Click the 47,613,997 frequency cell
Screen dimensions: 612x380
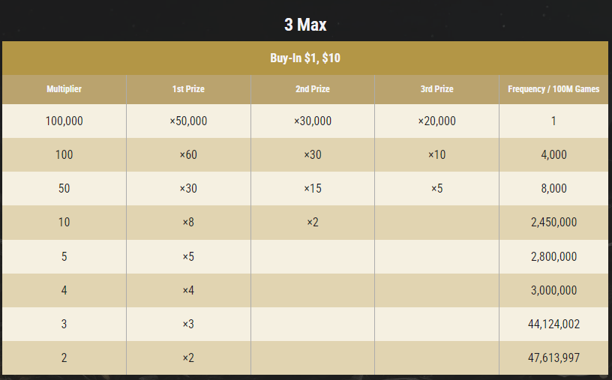point(553,358)
